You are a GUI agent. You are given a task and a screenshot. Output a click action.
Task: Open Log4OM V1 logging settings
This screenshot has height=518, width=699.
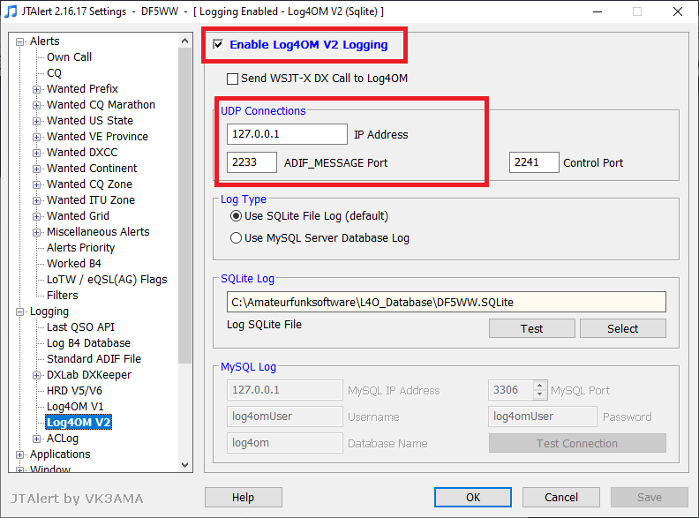75,407
